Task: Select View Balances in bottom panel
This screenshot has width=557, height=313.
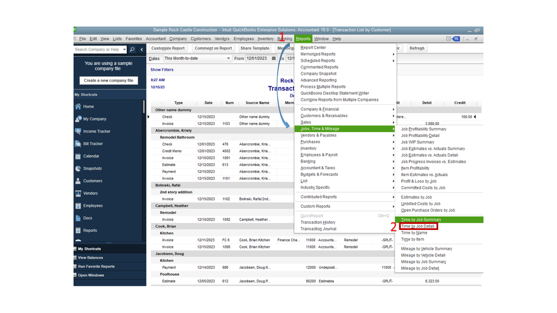Action: coord(110,258)
